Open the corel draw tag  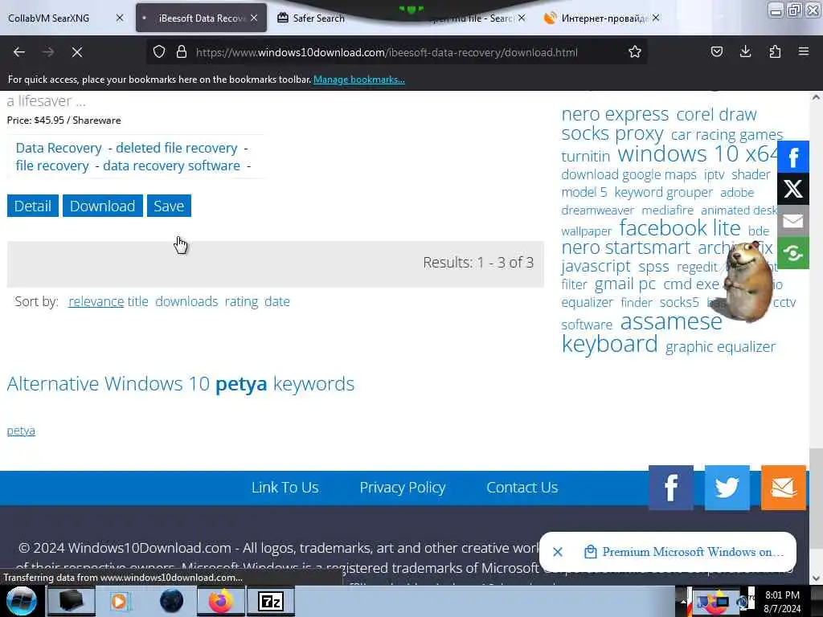coord(716,114)
